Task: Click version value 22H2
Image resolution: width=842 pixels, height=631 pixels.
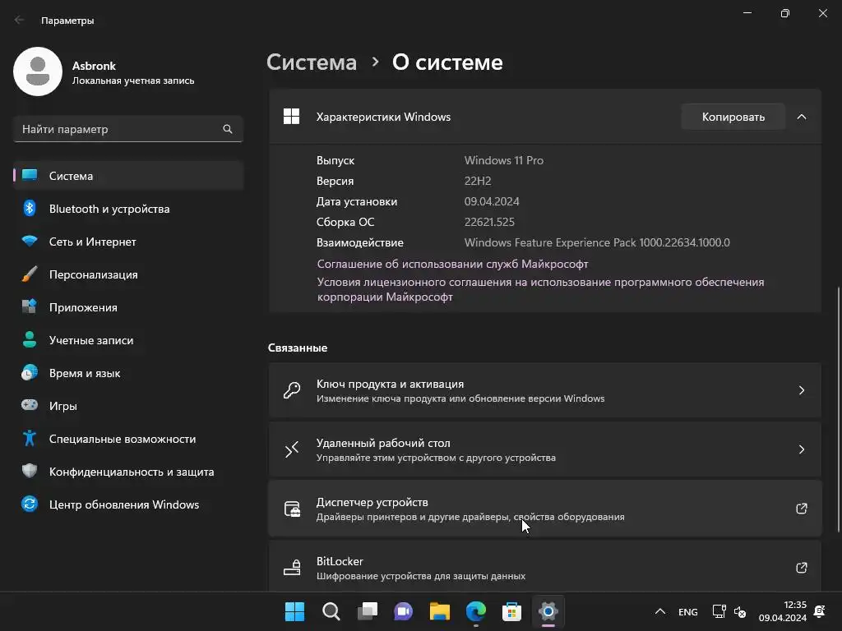Action: click(x=478, y=181)
